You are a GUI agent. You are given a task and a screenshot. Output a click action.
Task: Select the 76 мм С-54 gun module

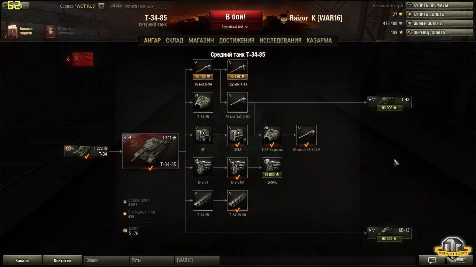click(203, 70)
